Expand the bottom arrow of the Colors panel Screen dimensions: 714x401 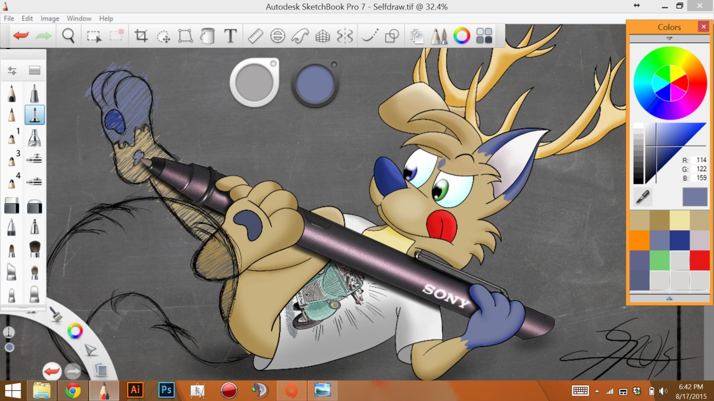(669, 298)
